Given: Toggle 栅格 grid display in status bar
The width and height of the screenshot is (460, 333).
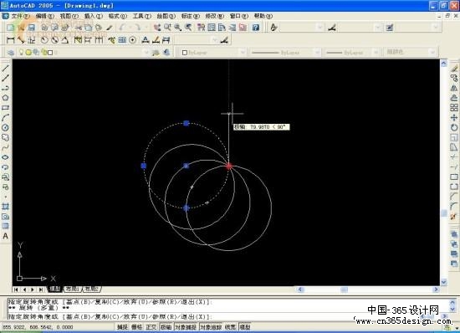Looking at the screenshot, I should tap(136, 327).
